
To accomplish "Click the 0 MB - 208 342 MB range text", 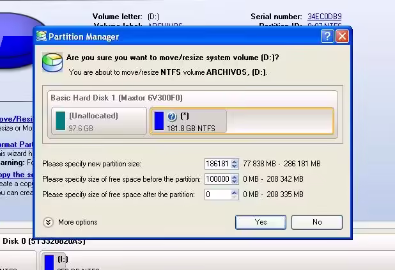I will click(x=273, y=179).
